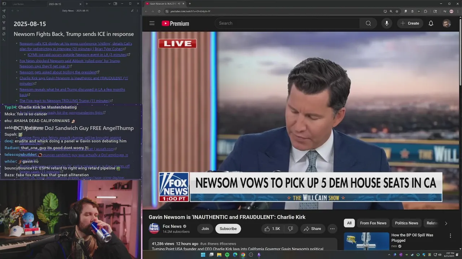Search with your voice microphone icon
Viewport: 462px width, 259px height.
tap(387, 23)
